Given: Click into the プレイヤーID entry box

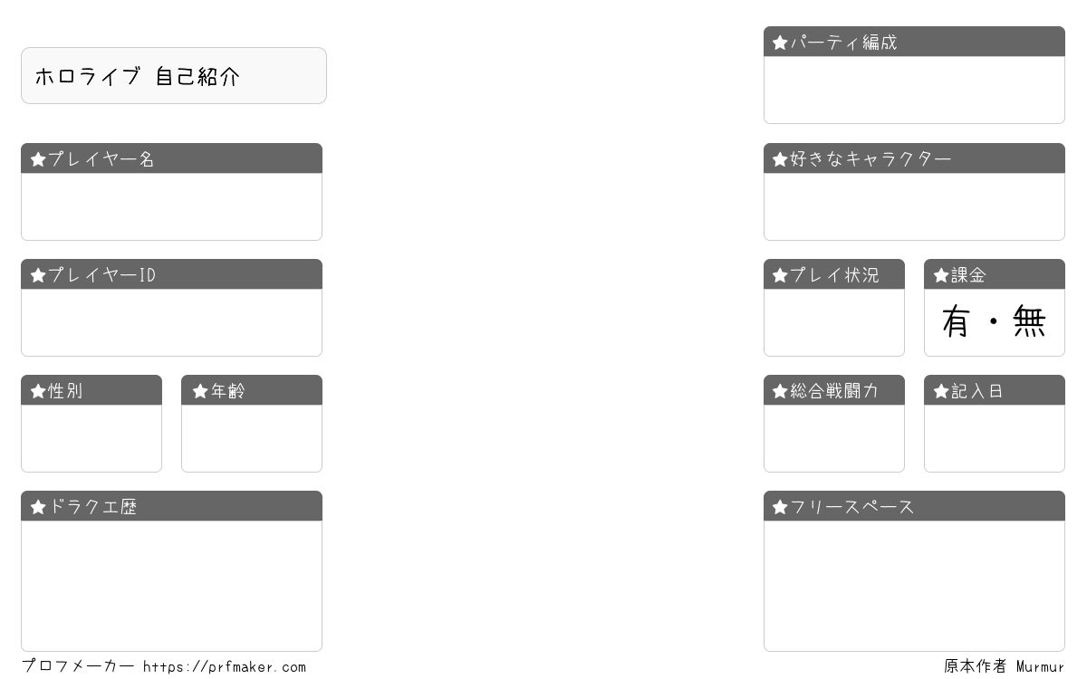Looking at the screenshot, I should coord(171,322).
